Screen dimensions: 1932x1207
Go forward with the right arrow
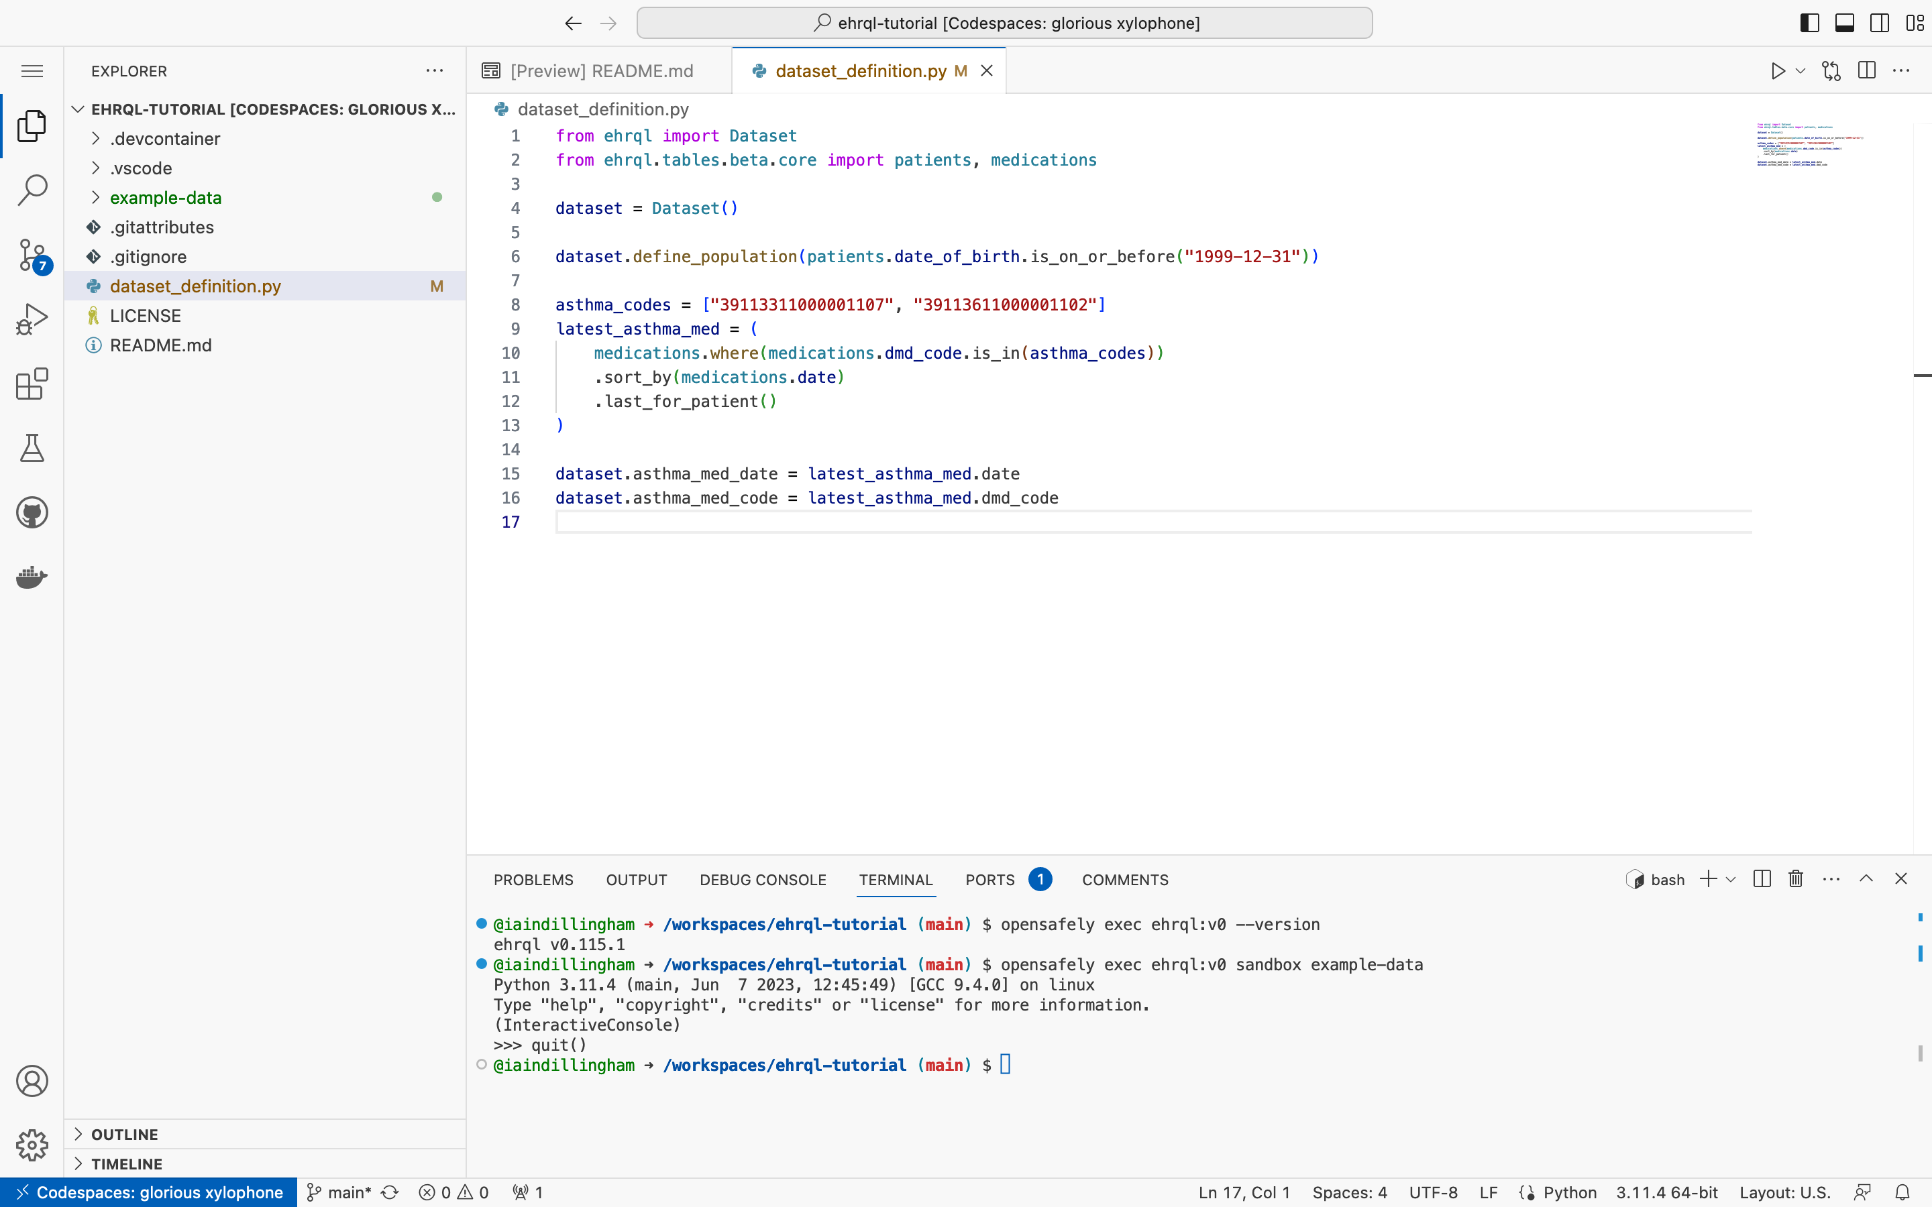point(608,23)
